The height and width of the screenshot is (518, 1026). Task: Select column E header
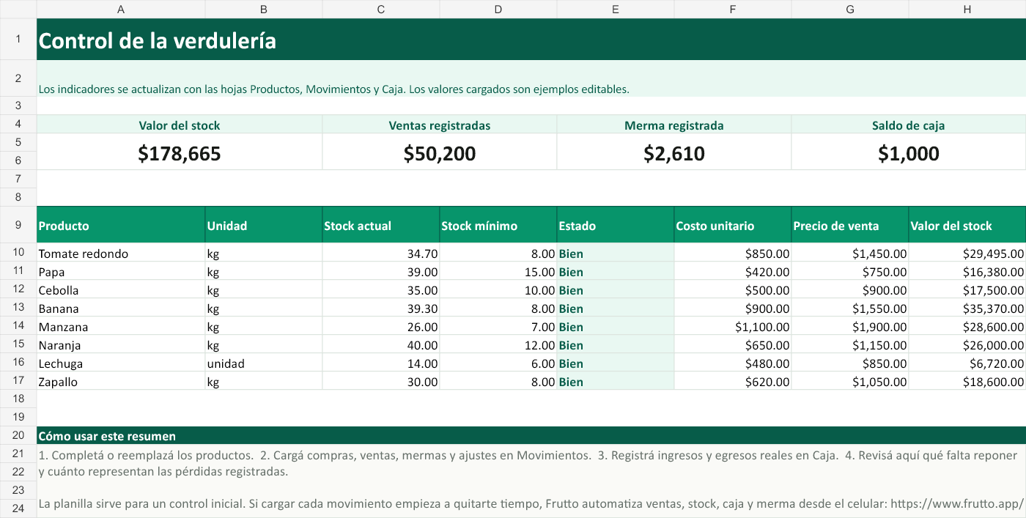(x=616, y=10)
